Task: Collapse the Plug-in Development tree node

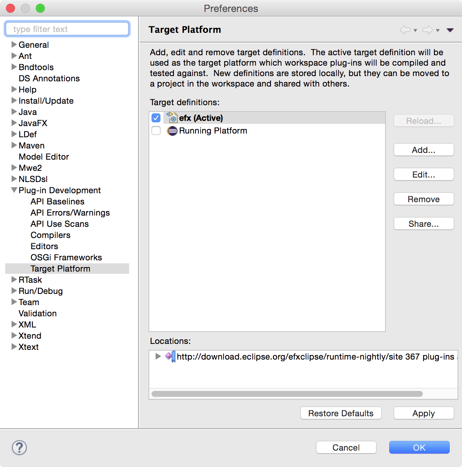Action: click(14, 190)
